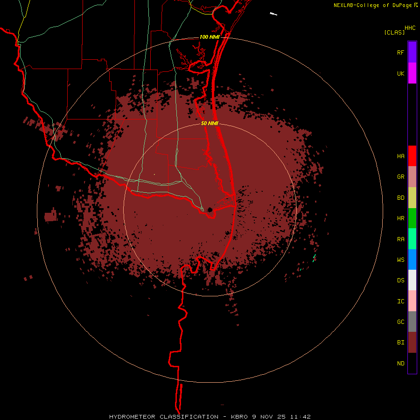Click the IC legend label

(x=400, y=301)
